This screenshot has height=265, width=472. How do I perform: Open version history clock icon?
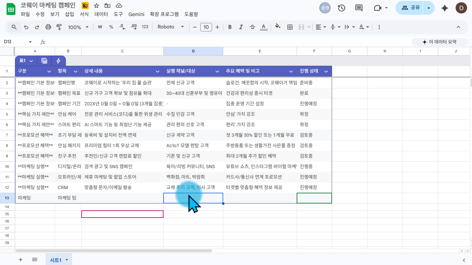click(342, 8)
